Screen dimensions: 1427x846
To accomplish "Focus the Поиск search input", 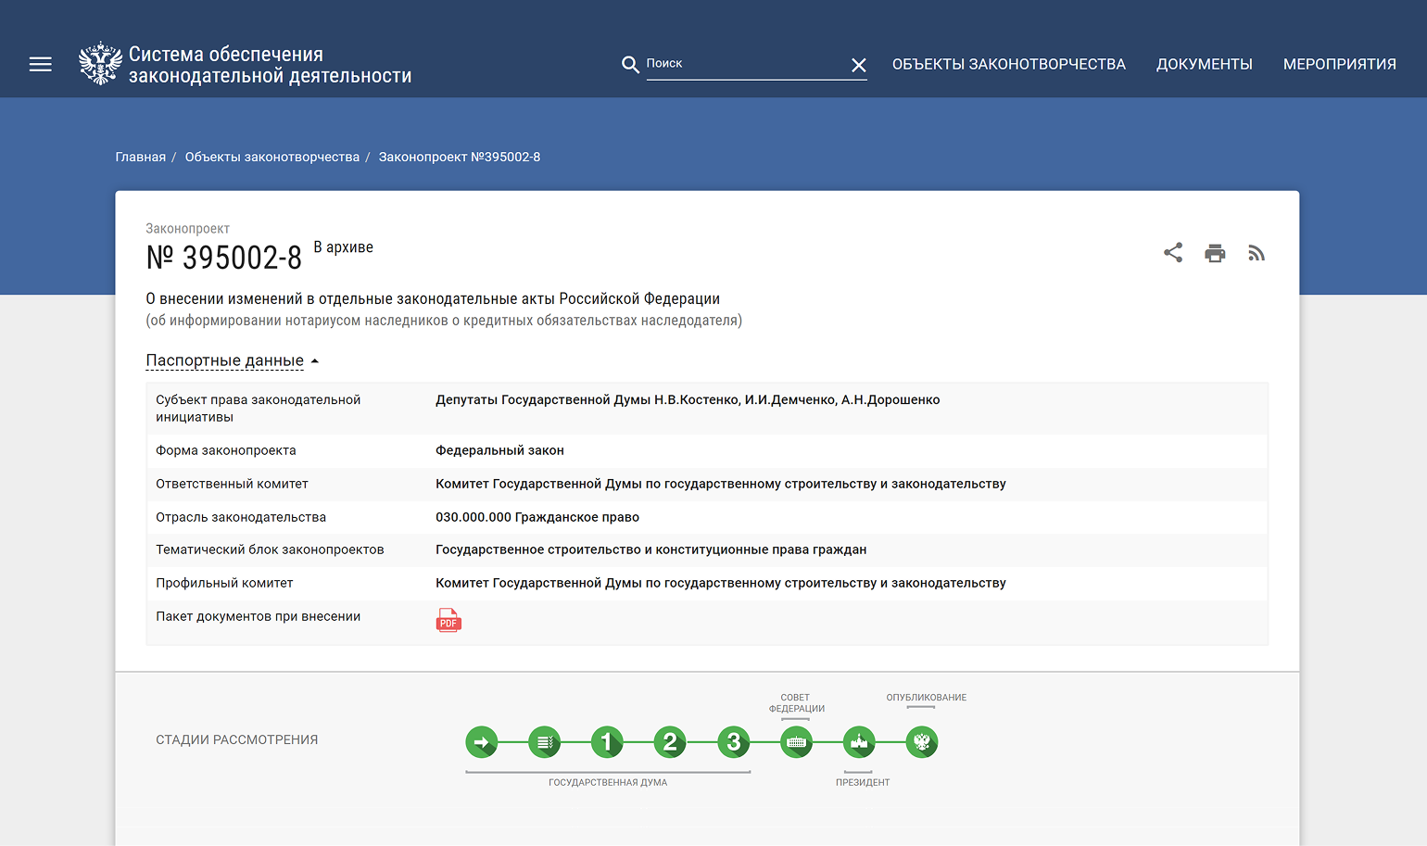I will tap(746, 63).
